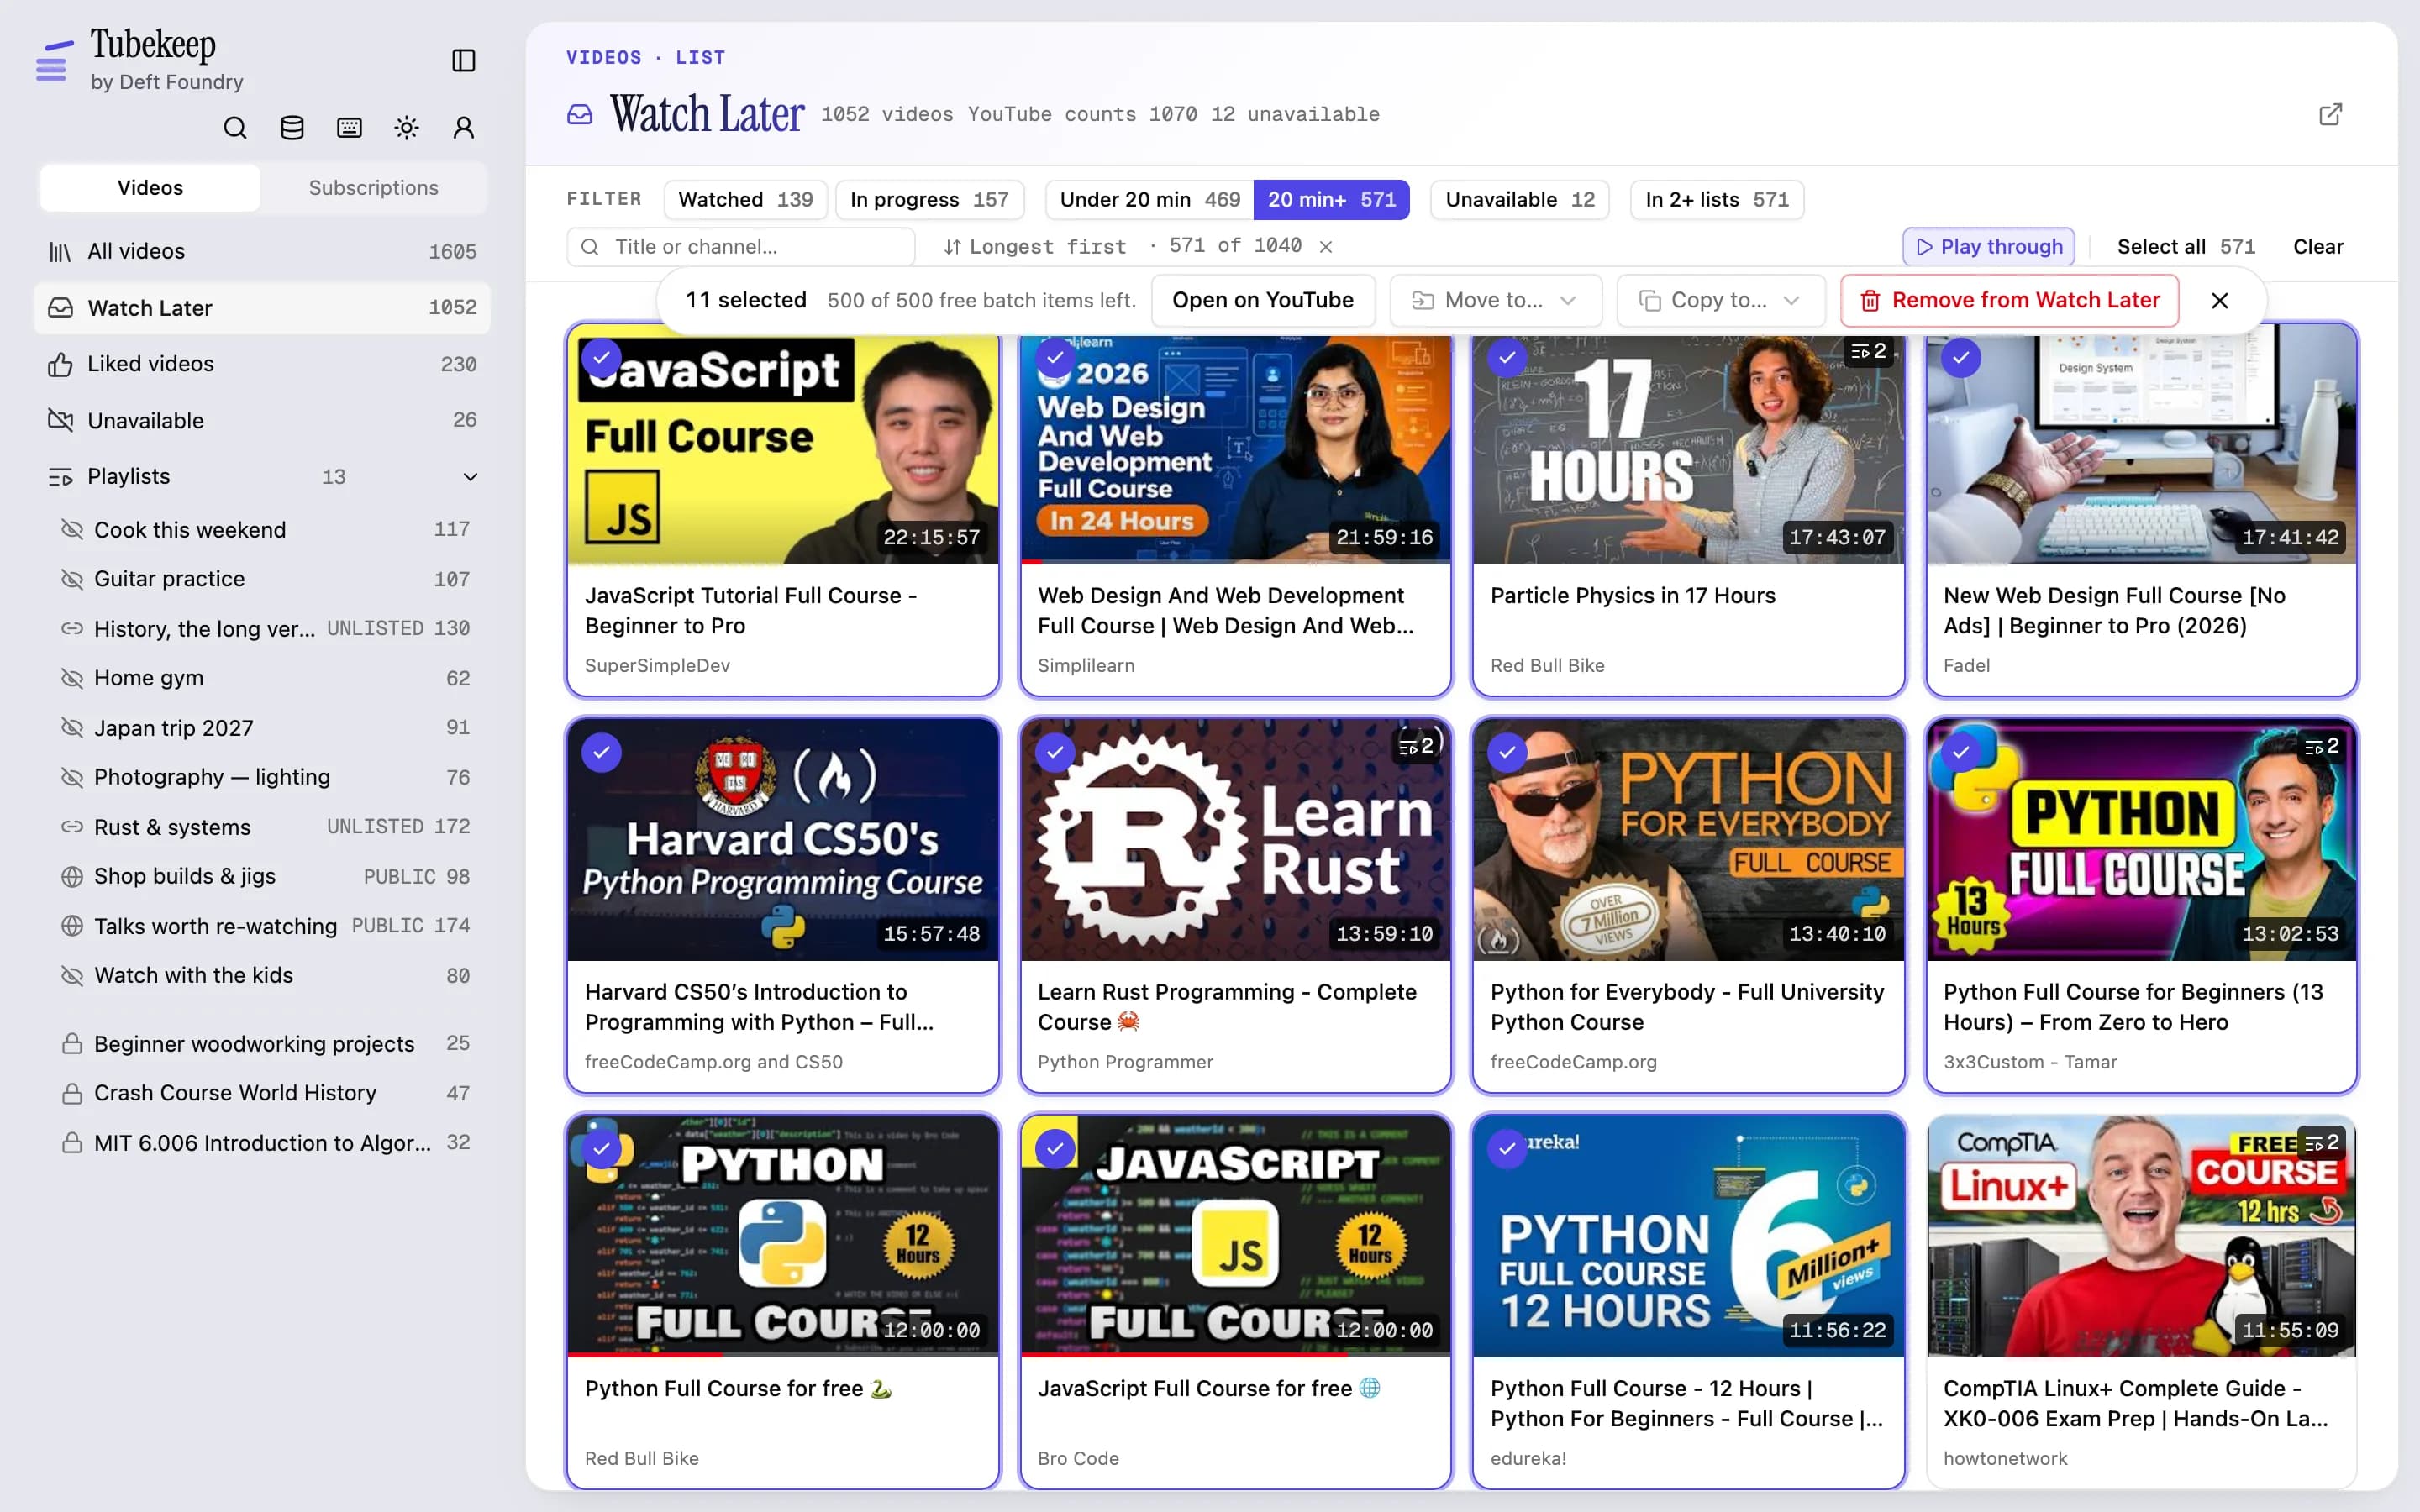
Task: Start Play through
Action: point(1988,247)
